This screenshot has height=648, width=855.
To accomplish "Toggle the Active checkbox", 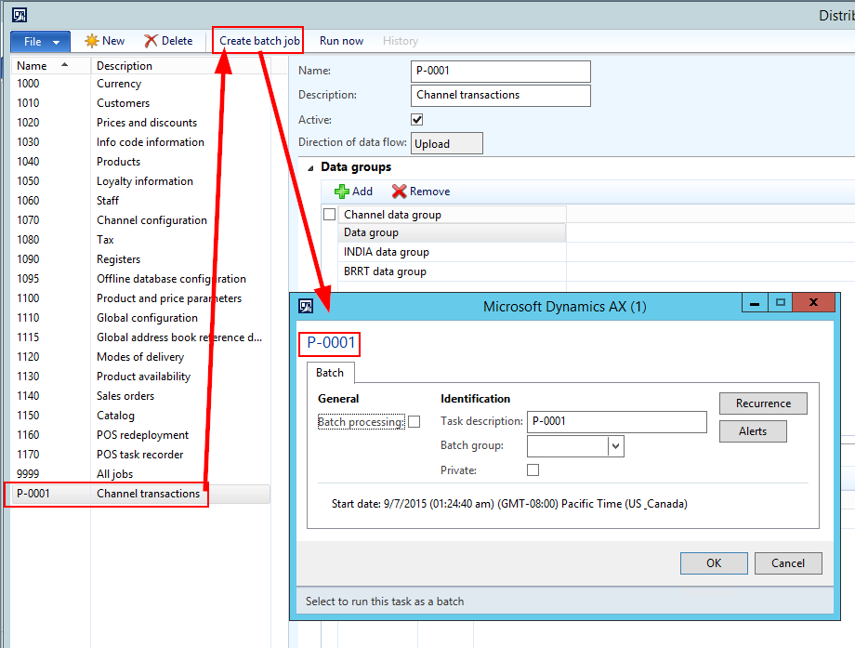I will [417, 119].
